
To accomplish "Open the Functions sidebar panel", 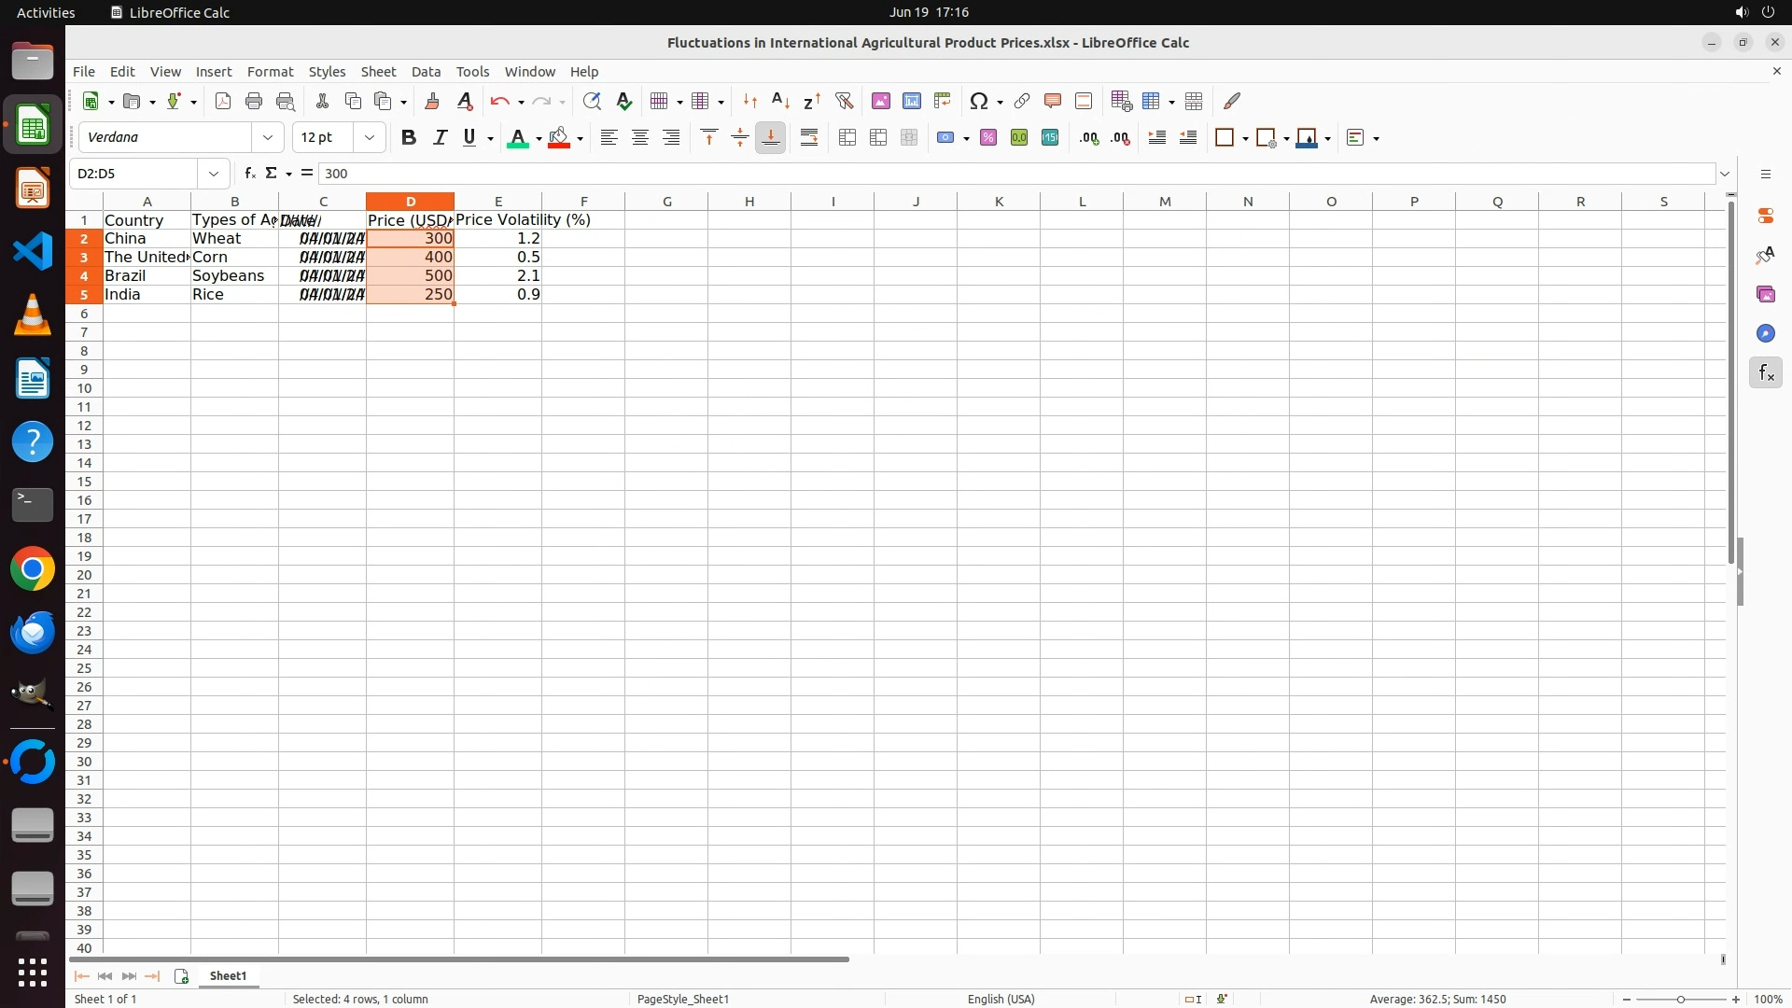I will pos(1765,373).
